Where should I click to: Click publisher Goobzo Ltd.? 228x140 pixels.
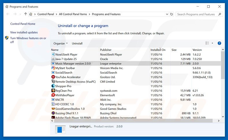(108, 77)
